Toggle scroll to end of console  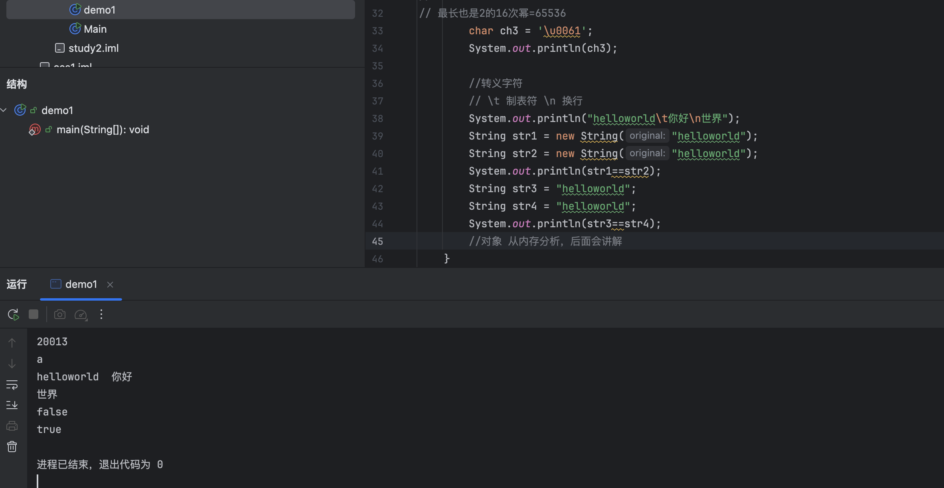tap(12, 405)
